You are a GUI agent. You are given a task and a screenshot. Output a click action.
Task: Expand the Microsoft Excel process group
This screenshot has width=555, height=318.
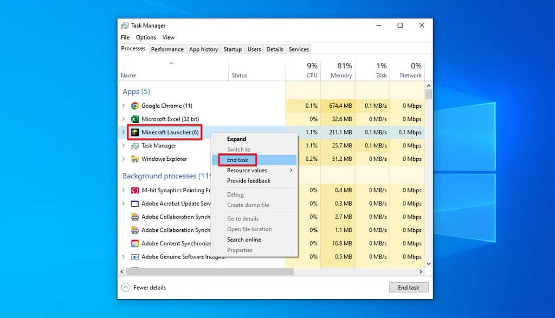pos(123,119)
